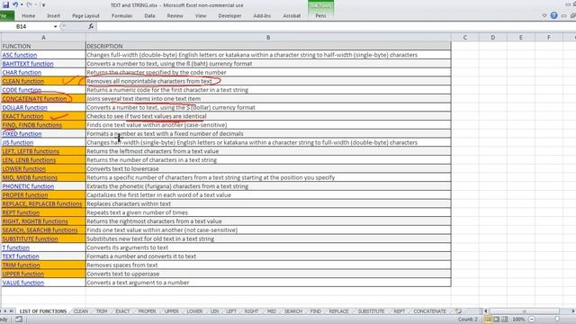Switch to the SEARCH sheet tab
The height and width of the screenshot is (324, 576).
[x=293, y=311]
